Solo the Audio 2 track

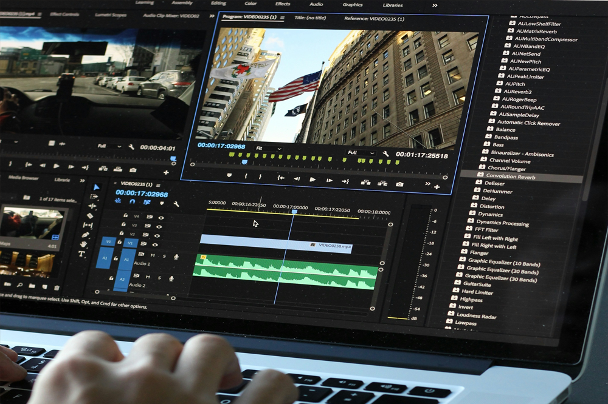[159, 278]
